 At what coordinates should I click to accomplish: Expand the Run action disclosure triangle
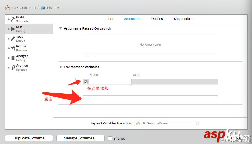tap(9, 29)
